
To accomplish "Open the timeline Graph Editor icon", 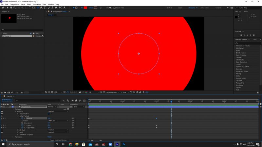I will (x=84, y=101).
